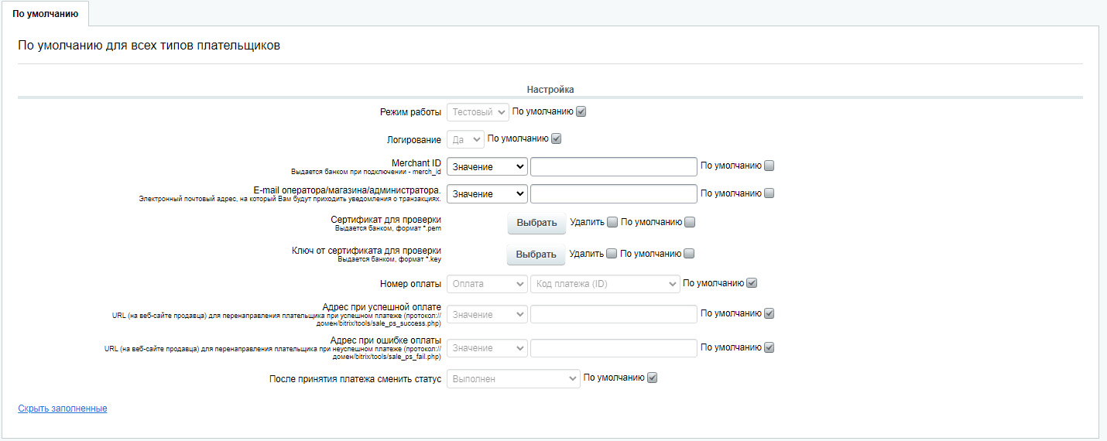Enable "По умолчанию" checkbox for Merchant ID
This screenshot has height=441, width=1107.
pyautogui.click(x=769, y=166)
